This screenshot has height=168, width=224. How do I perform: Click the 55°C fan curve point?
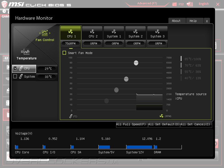pos(116,90)
